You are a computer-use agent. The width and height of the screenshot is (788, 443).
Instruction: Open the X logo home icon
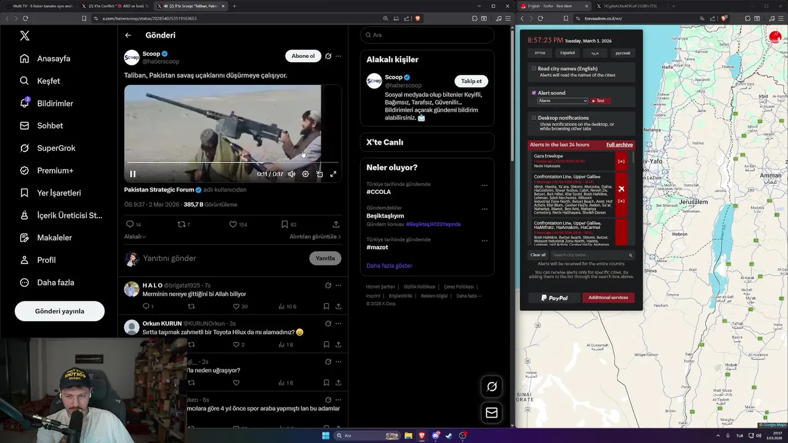coord(25,36)
